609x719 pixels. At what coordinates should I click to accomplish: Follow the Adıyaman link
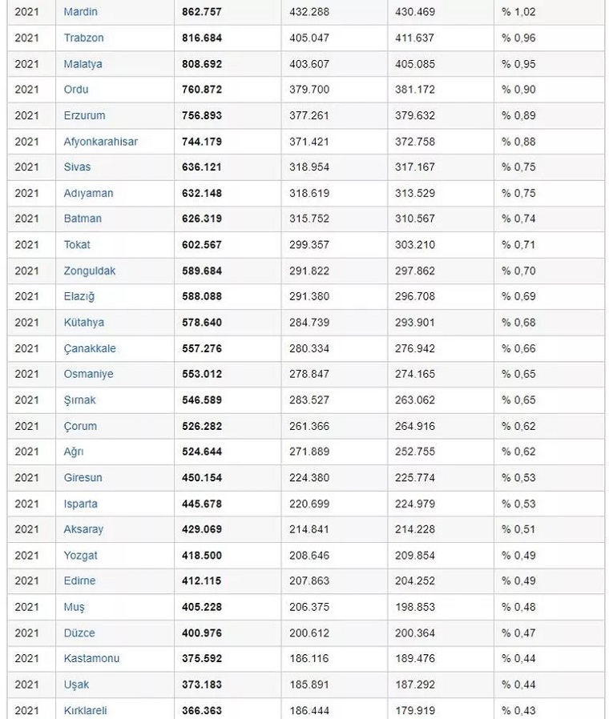click(88, 193)
